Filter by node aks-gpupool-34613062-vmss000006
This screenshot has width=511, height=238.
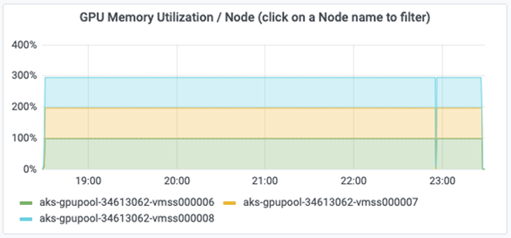126,203
